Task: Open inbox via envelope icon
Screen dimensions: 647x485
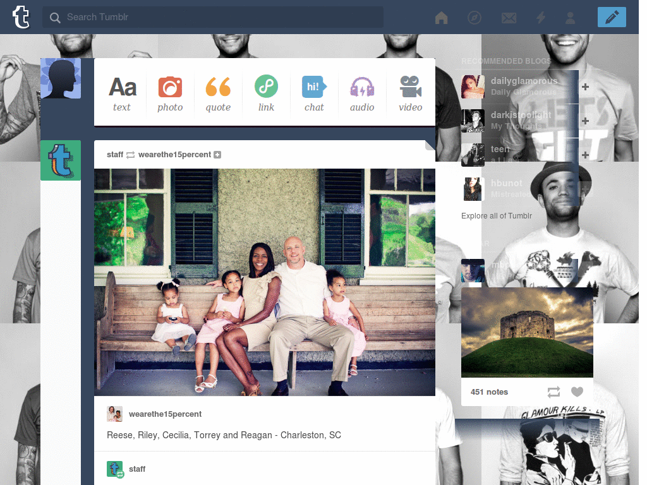Action: click(x=509, y=18)
